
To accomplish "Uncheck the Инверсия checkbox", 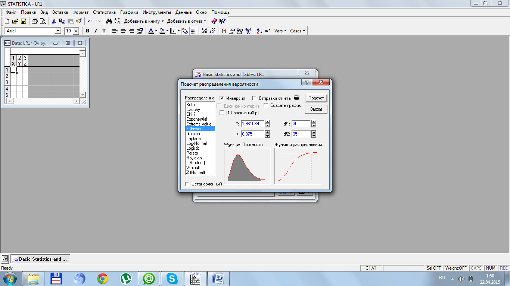I will pos(222,98).
